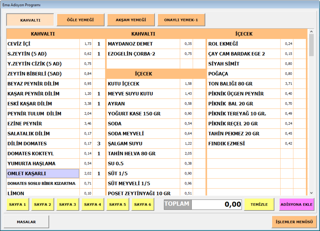Open the MASALAR tables screen
Viewport: 320px width, 231px height.
click(x=26, y=222)
